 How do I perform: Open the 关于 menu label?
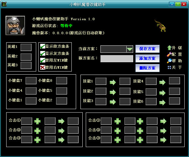[x=177, y=67]
